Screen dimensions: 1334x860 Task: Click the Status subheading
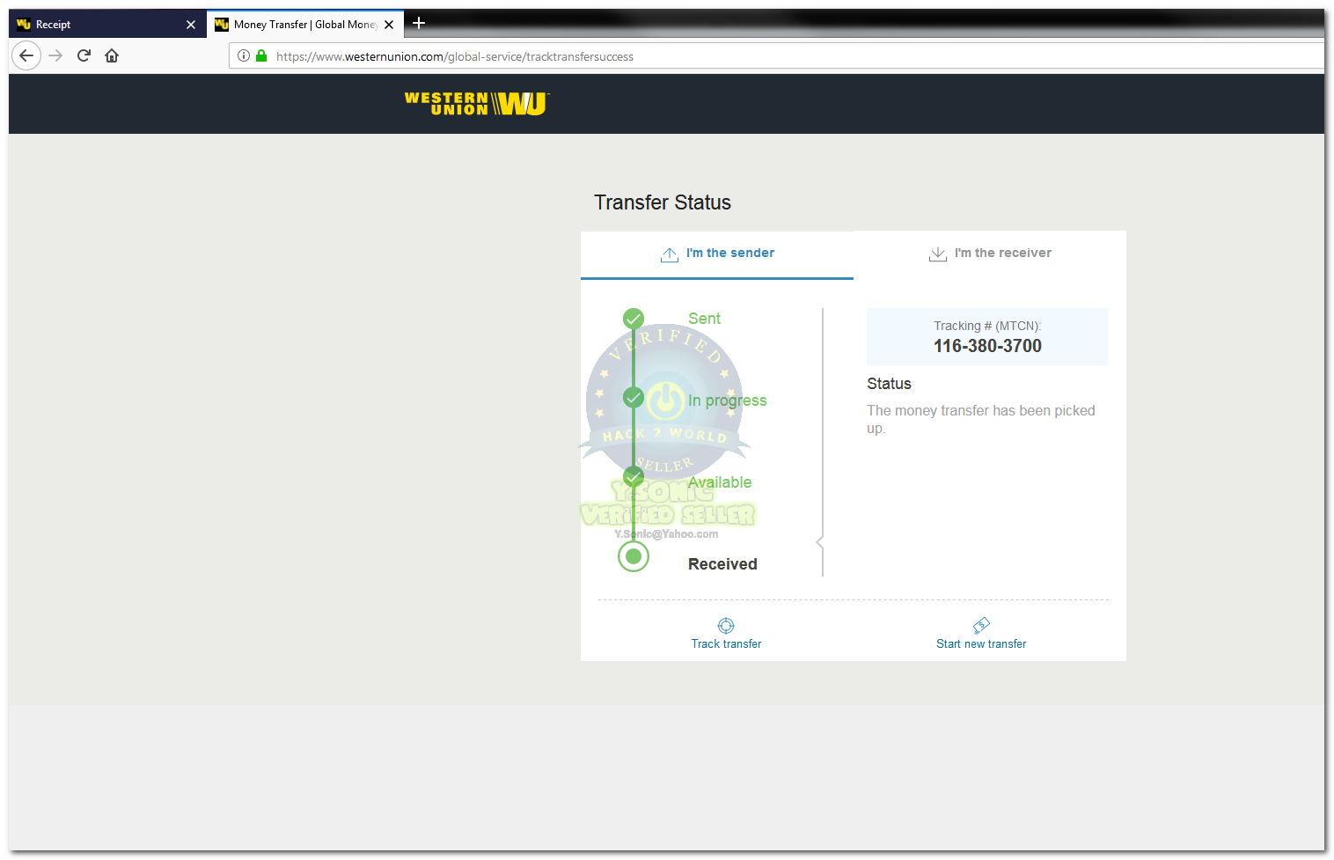click(x=889, y=384)
